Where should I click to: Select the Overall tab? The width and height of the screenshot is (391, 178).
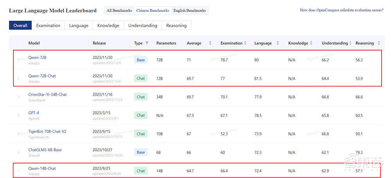click(20, 25)
